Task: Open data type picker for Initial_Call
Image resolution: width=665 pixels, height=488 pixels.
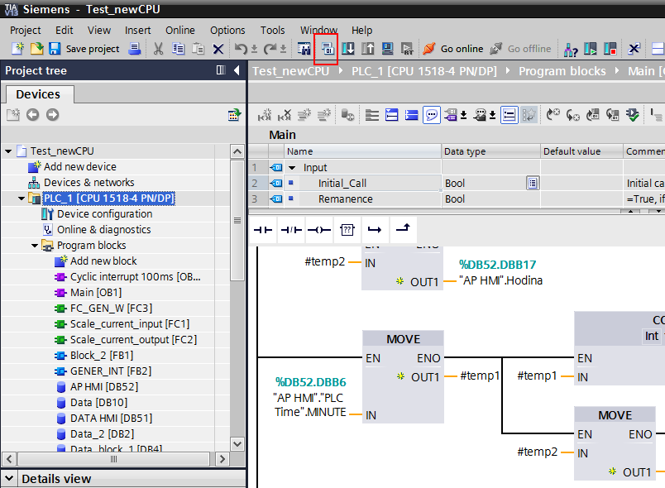Action: tap(533, 183)
